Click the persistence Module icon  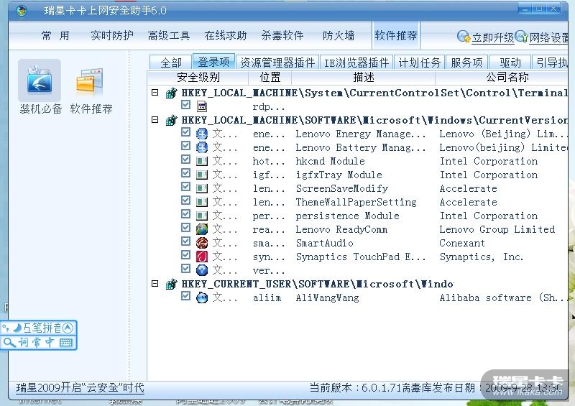202,216
